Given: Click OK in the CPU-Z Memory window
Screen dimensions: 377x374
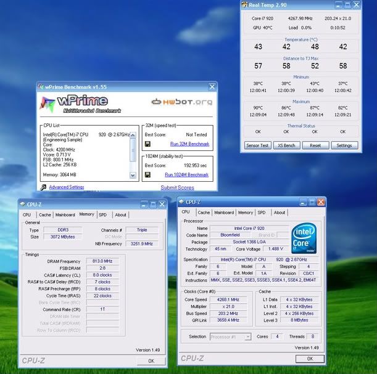Looking at the screenshot, I should (151, 361).
